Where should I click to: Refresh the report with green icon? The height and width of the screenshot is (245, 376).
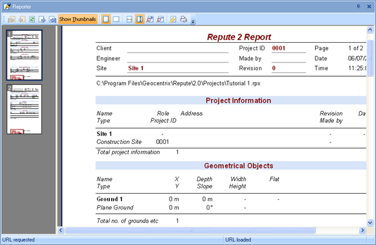point(32,19)
